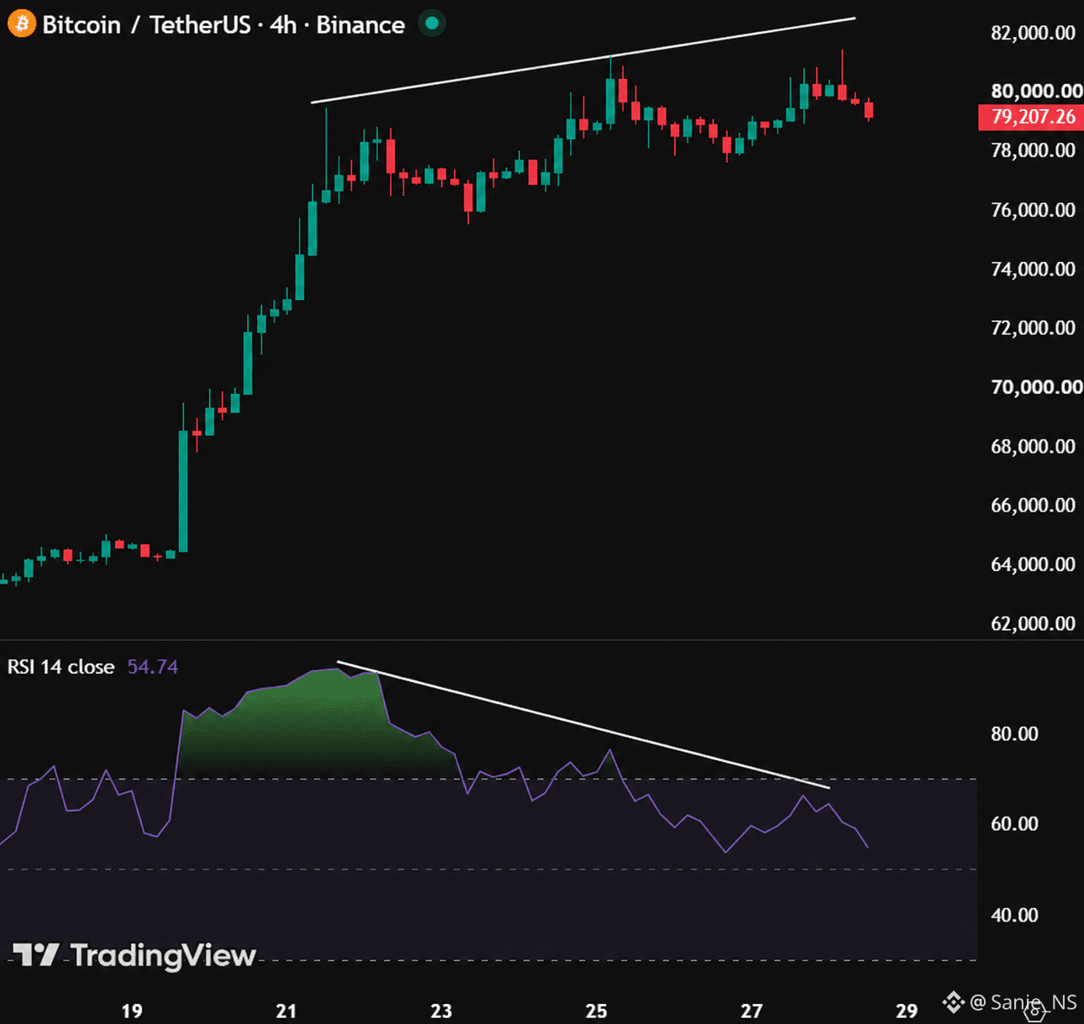Select the 62,000.00 price scale label
Viewport: 1084px width, 1024px height.
(x=1033, y=623)
